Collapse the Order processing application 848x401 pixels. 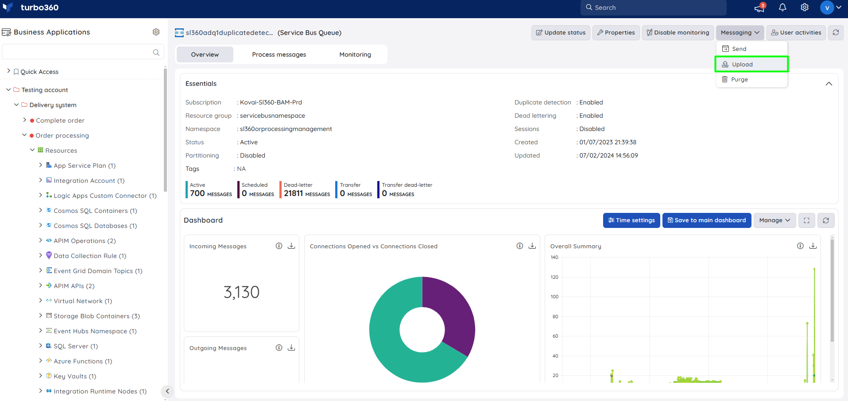click(x=24, y=135)
